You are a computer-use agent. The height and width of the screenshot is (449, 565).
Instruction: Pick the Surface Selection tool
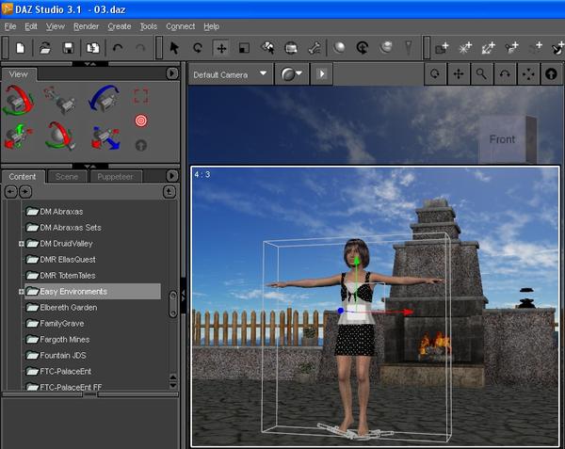click(x=267, y=47)
